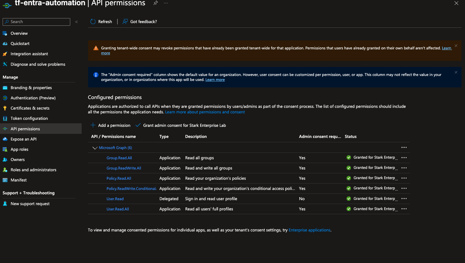Open more options for Group.Read.All row
Screen dimensions: 465x263
tap(404, 158)
